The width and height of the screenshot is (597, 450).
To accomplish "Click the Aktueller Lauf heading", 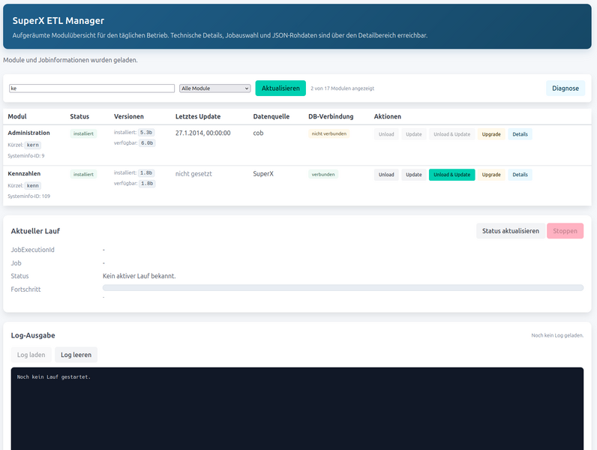I will tap(35, 231).
